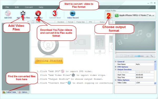The height and width of the screenshot is (99, 158).
Task: Click the Video Codec x264 value
Action: 145,83
